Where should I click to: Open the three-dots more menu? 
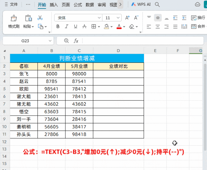[28, 5]
